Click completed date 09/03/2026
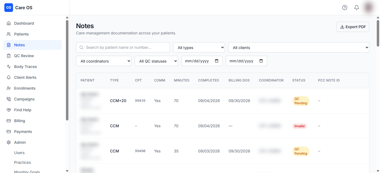This screenshot has width=380, height=173. (209, 151)
